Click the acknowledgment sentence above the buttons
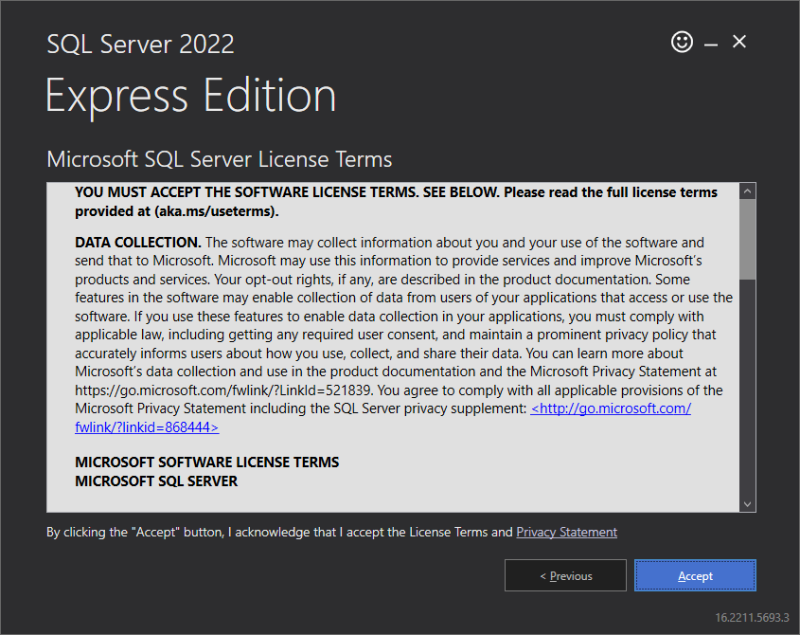 click(275, 532)
